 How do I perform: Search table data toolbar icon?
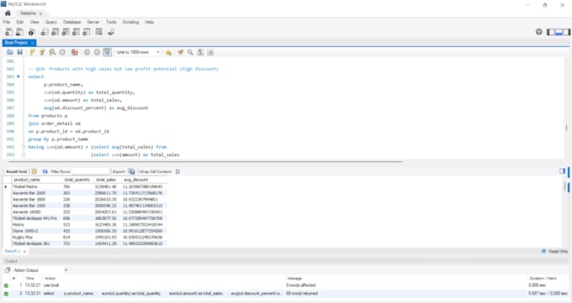coord(99,32)
